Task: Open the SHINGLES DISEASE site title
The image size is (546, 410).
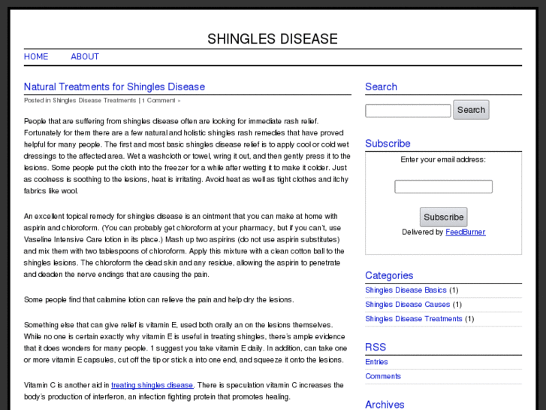Action: tap(273, 38)
